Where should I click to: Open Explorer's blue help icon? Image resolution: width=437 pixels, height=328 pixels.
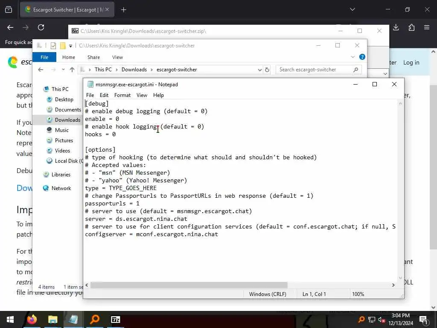tap(362, 57)
